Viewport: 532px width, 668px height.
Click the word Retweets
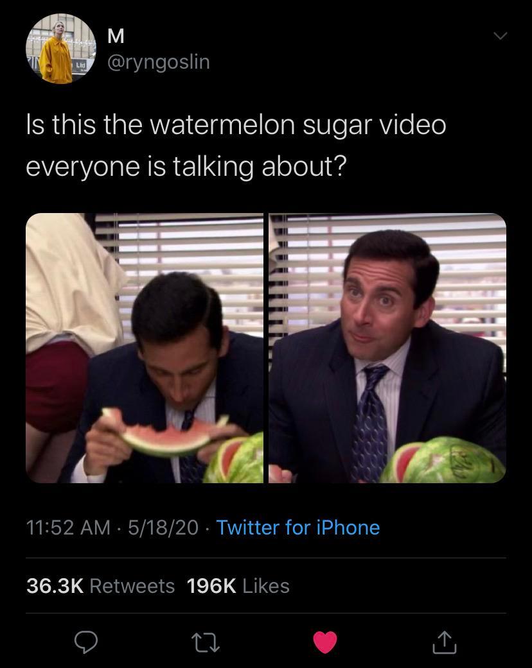132,586
